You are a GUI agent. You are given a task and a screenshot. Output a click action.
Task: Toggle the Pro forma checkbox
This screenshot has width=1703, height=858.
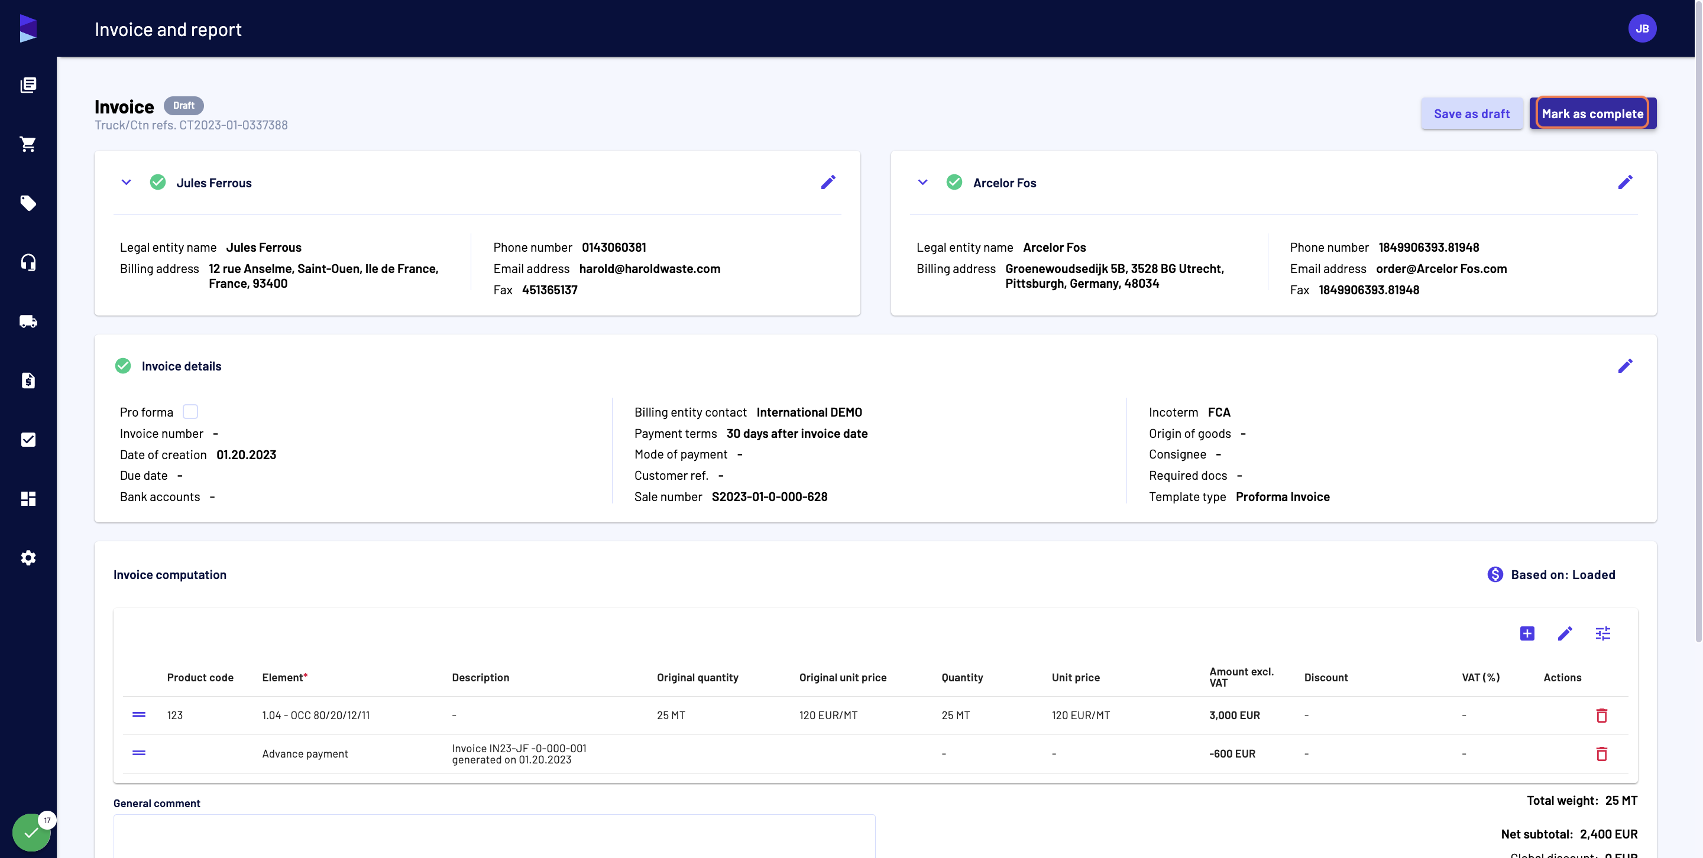pyautogui.click(x=190, y=411)
